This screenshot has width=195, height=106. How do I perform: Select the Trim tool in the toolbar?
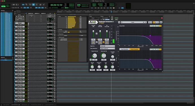click(30, 5)
